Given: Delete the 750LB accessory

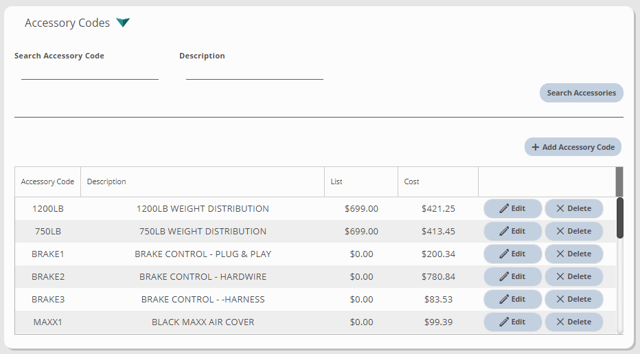Looking at the screenshot, I should [x=574, y=232].
